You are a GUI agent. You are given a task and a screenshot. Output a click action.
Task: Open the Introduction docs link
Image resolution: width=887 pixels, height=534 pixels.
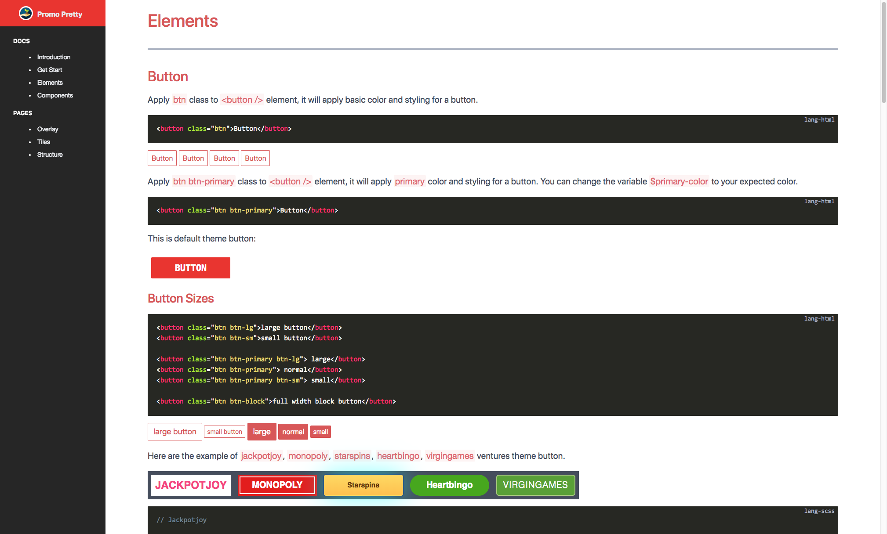pyautogui.click(x=54, y=57)
